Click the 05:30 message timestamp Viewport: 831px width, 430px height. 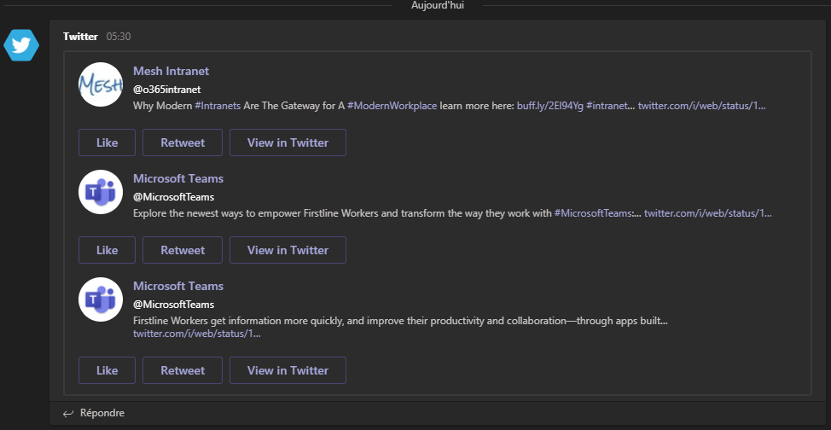119,37
